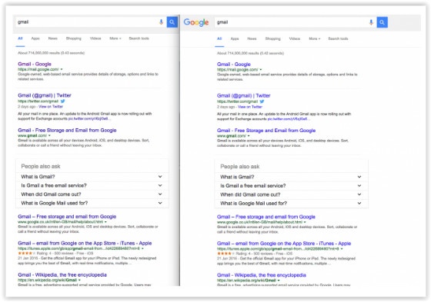Click the blue search button in the left page
Image resolution: width=431 pixels, height=302 pixels.
[172, 22]
